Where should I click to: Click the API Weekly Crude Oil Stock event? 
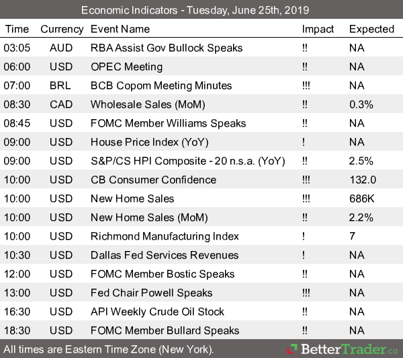tap(157, 312)
